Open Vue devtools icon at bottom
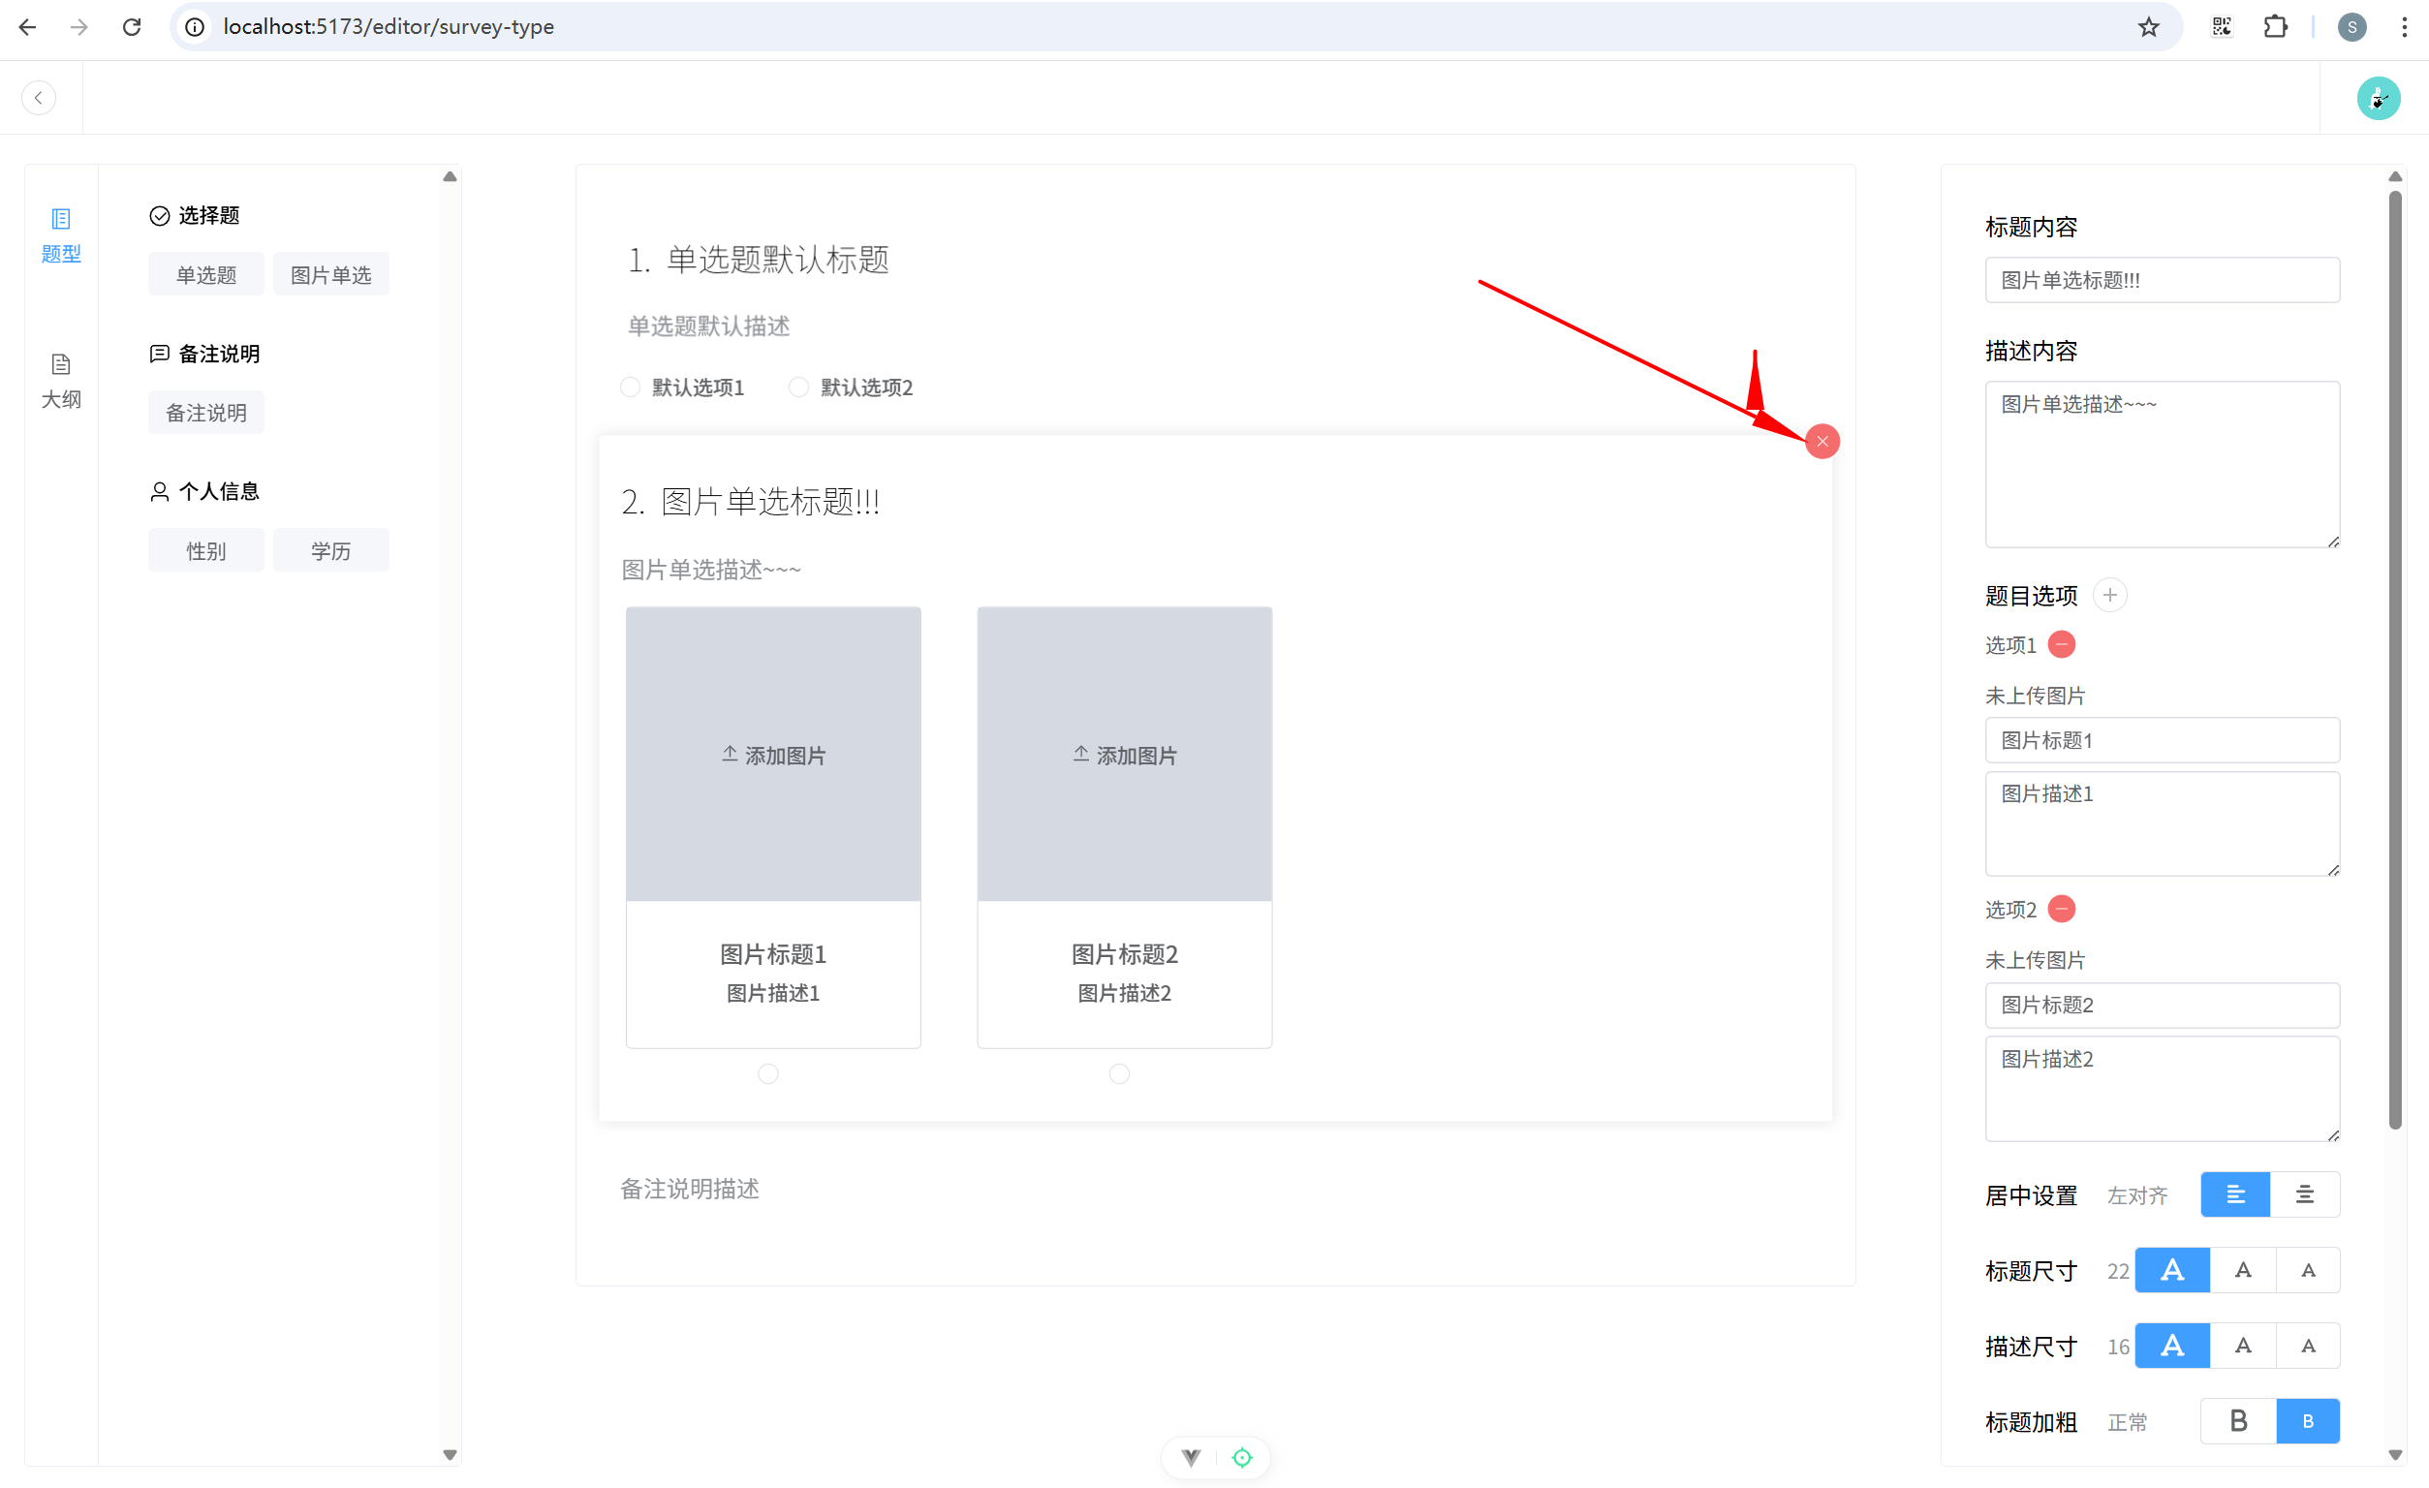Screen dimensions: 2429x1488 click(1191, 1457)
